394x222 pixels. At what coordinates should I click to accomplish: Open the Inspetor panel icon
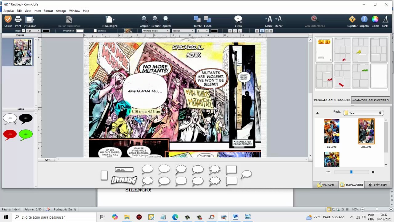(364, 19)
